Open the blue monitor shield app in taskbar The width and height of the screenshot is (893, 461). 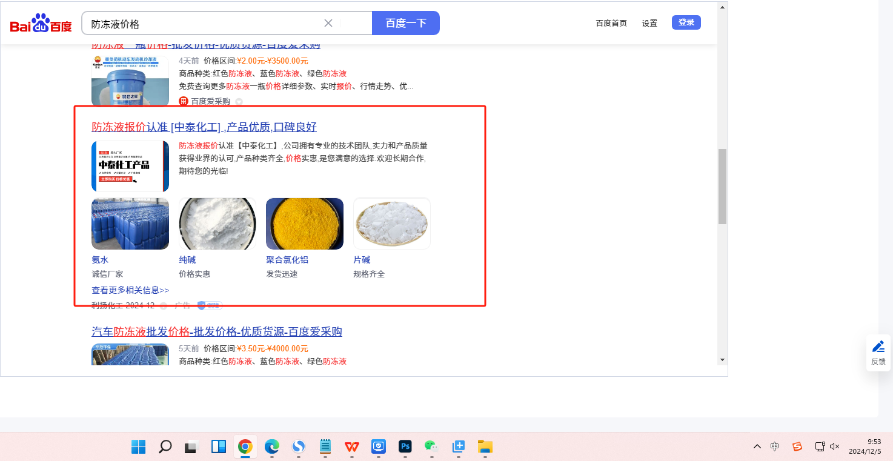379,446
